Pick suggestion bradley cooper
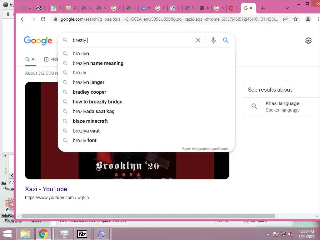Viewport: 320px width, 240px height. coord(146,92)
